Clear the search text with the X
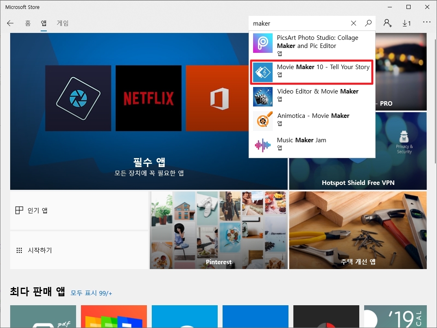Screen dimensions: 437x328 click(x=354, y=24)
